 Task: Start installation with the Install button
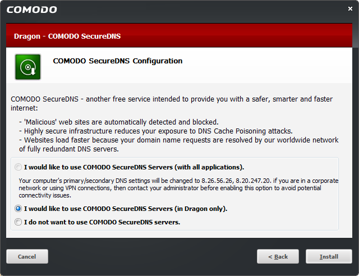329,256
